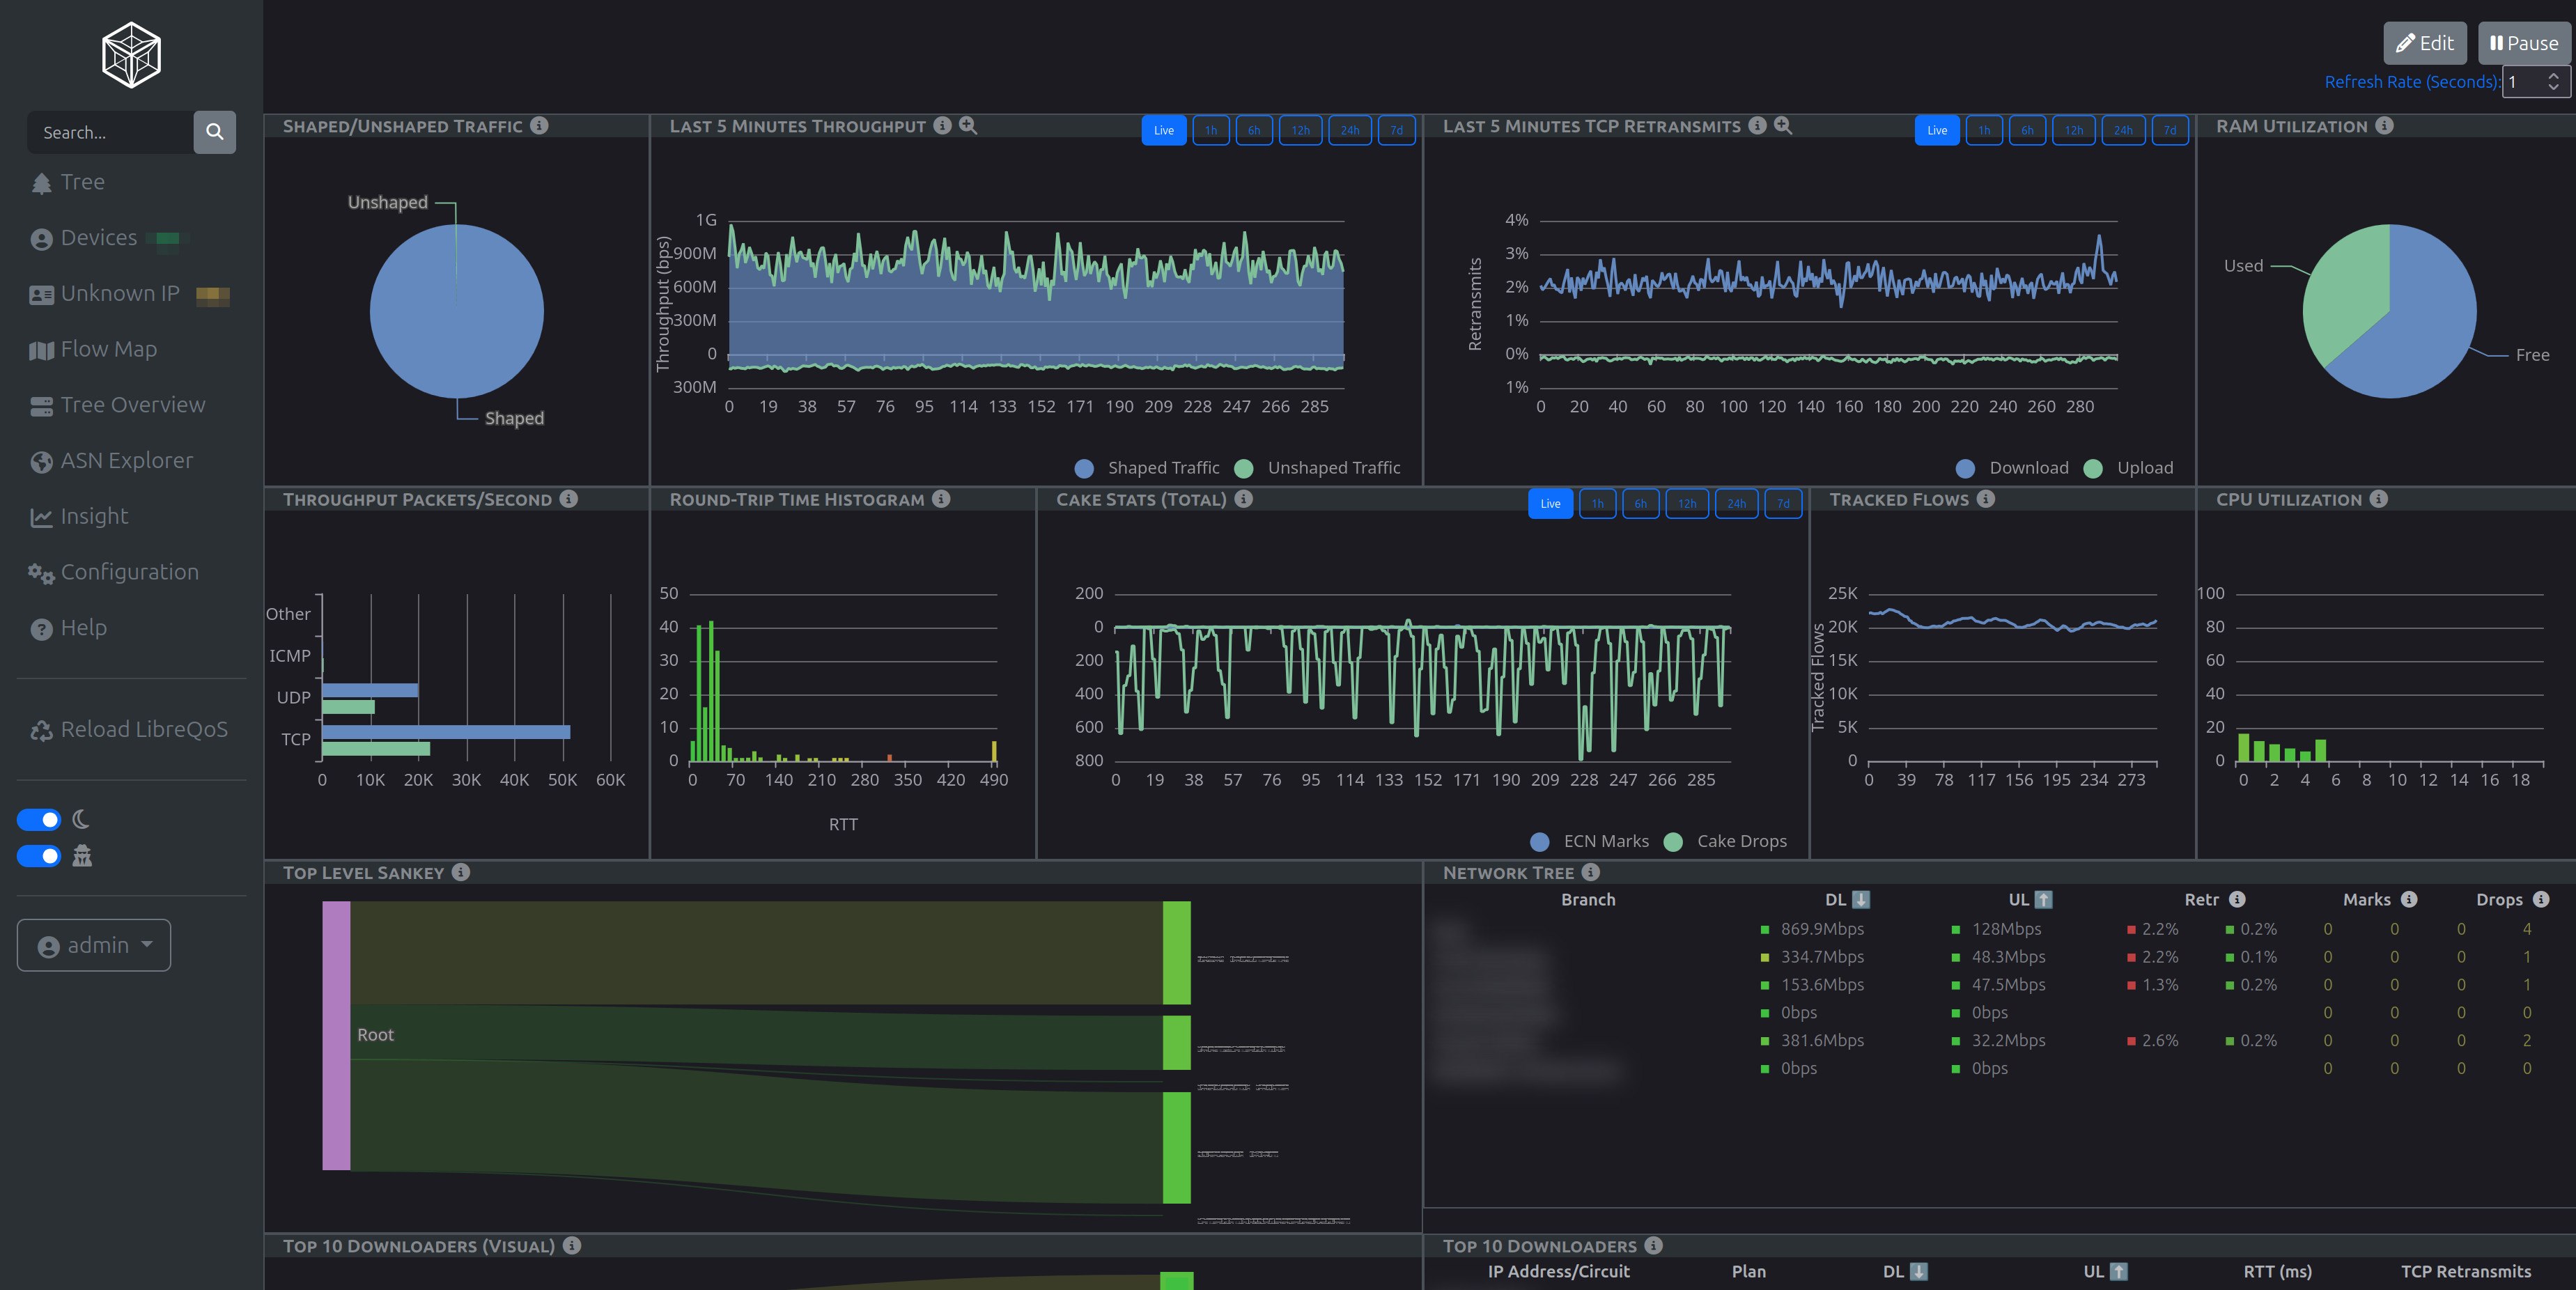
Task: Click the Cake Drops green legend swatch
Action: [1673, 841]
